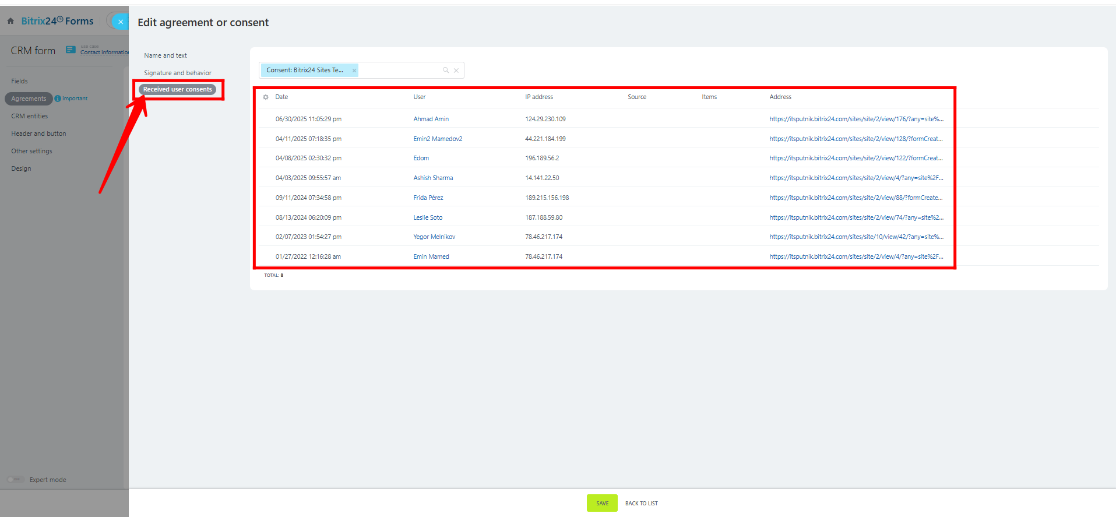Image resolution: width=1116 pixels, height=517 pixels.
Task: Open the Fields menu item
Action: point(19,81)
